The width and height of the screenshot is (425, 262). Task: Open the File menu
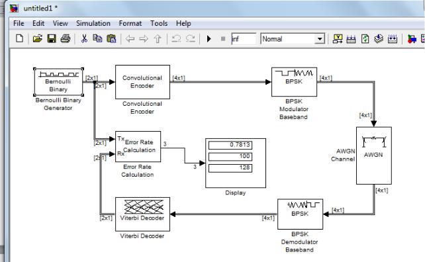tap(19, 23)
